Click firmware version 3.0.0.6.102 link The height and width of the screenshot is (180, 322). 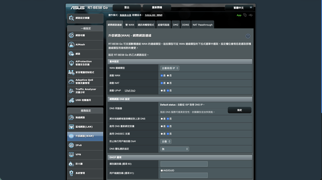[154, 15]
